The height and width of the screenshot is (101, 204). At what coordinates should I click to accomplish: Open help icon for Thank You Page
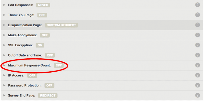[x=198, y=15]
